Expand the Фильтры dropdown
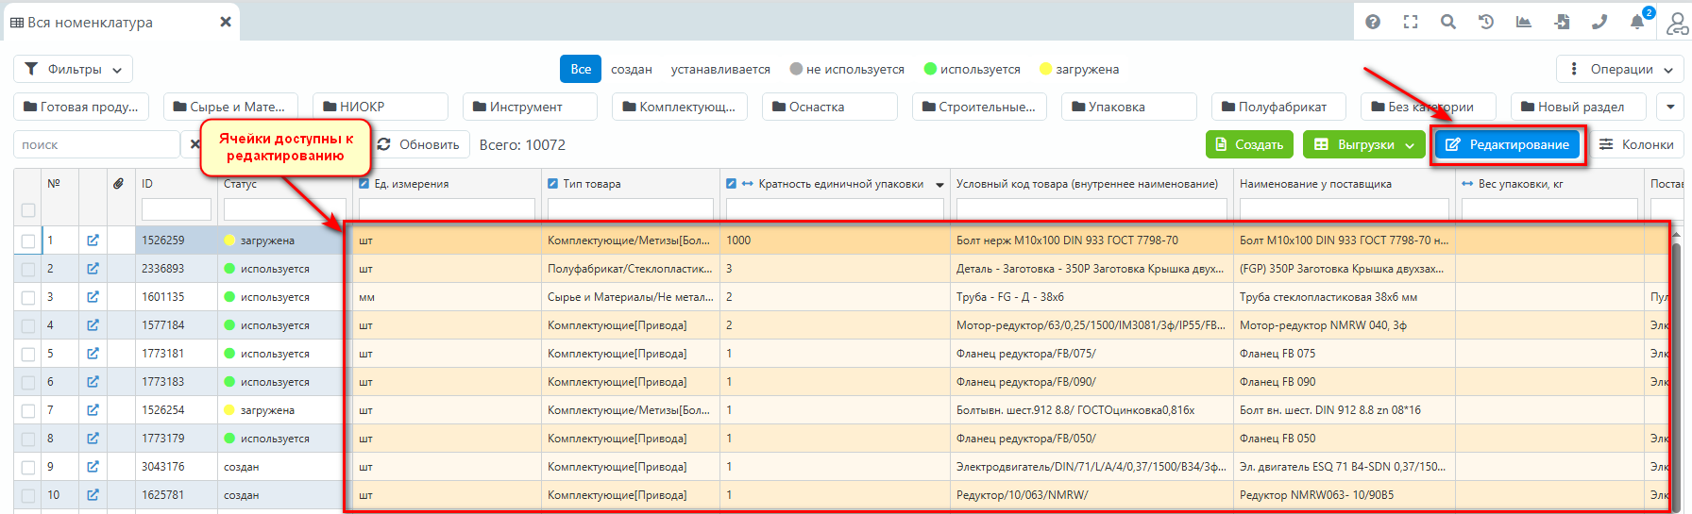 (73, 69)
